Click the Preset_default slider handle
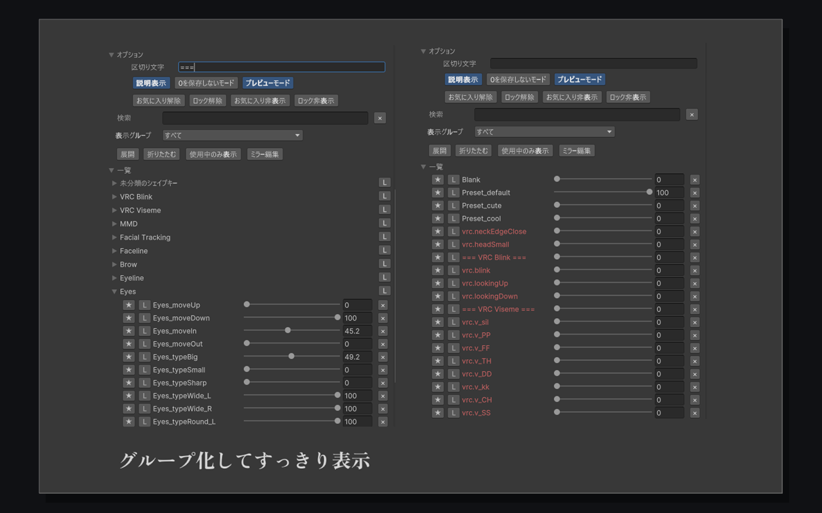This screenshot has width=822, height=513. (x=649, y=192)
